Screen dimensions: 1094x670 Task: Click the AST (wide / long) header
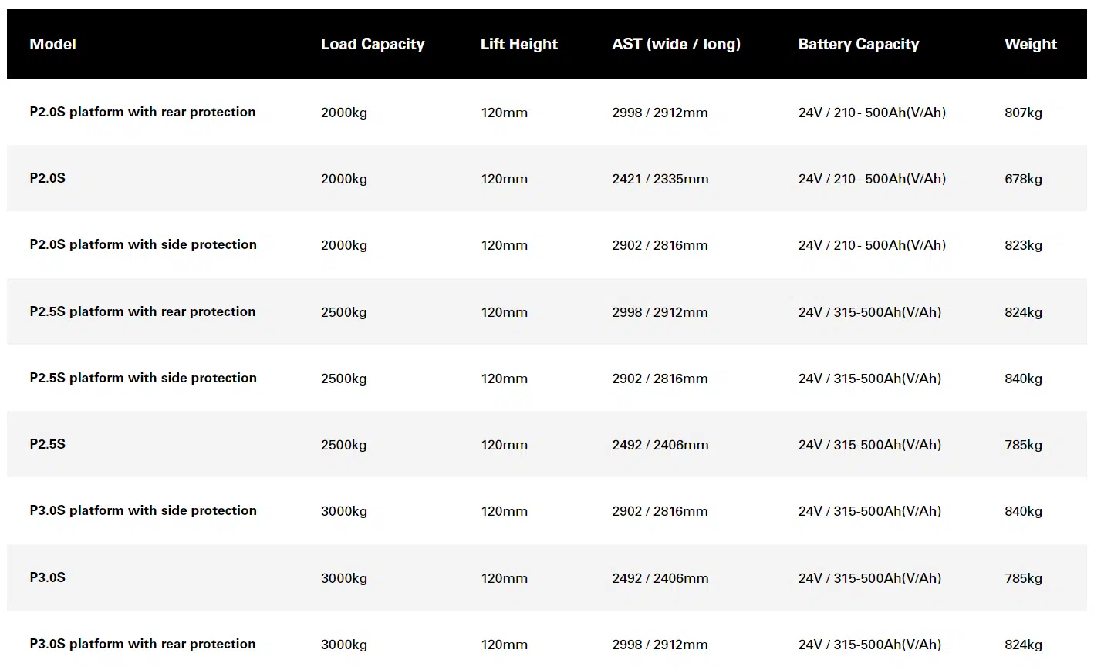coord(676,44)
